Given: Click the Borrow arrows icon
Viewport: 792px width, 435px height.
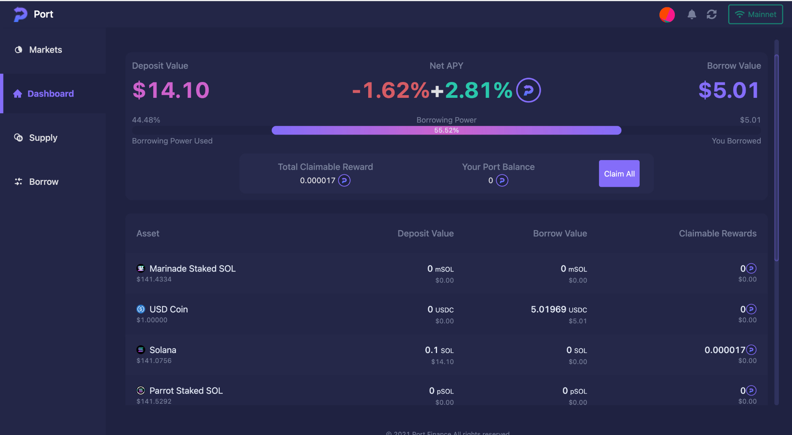Looking at the screenshot, I should point(18,181).
